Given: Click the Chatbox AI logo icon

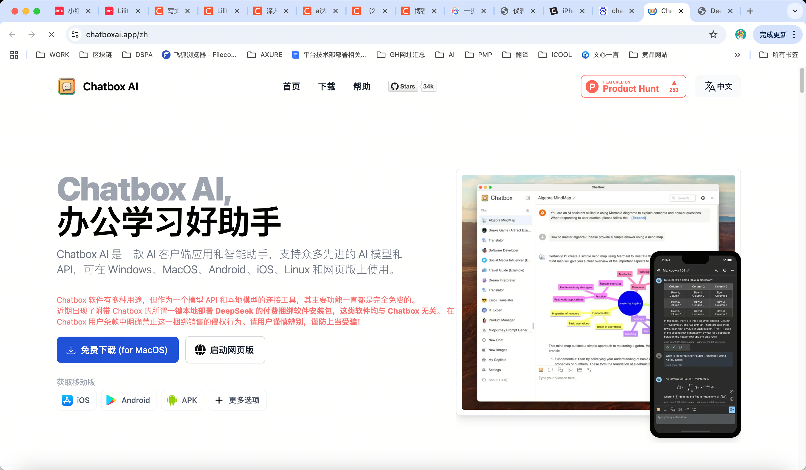Looking at the screenshot, I should point(66,86).
